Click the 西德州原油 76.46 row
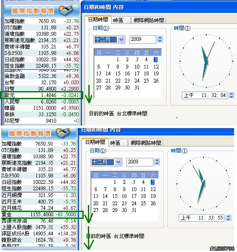 (39, 221)
